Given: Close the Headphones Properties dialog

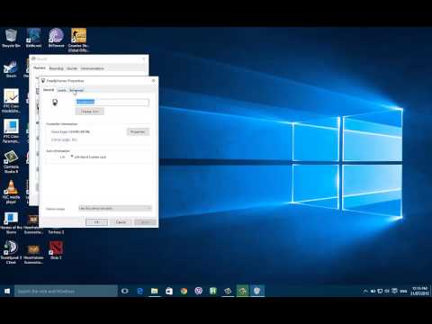Looking at the screenshot, I should [x=154, y=81].
